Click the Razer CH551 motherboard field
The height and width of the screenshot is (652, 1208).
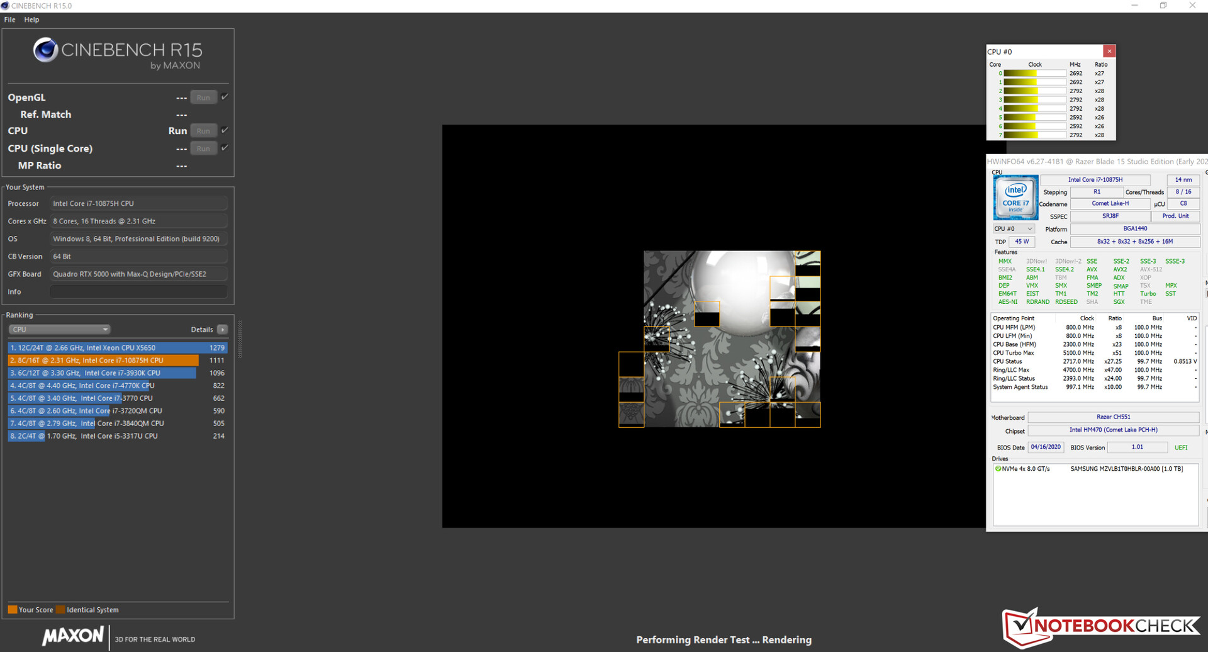coord(1114,417)
